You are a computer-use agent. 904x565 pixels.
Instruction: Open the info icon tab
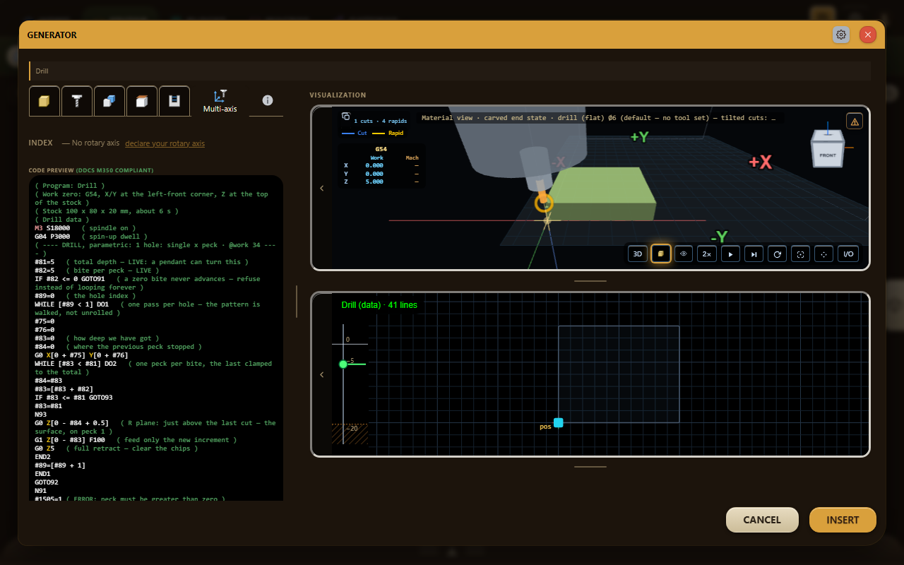267,101
